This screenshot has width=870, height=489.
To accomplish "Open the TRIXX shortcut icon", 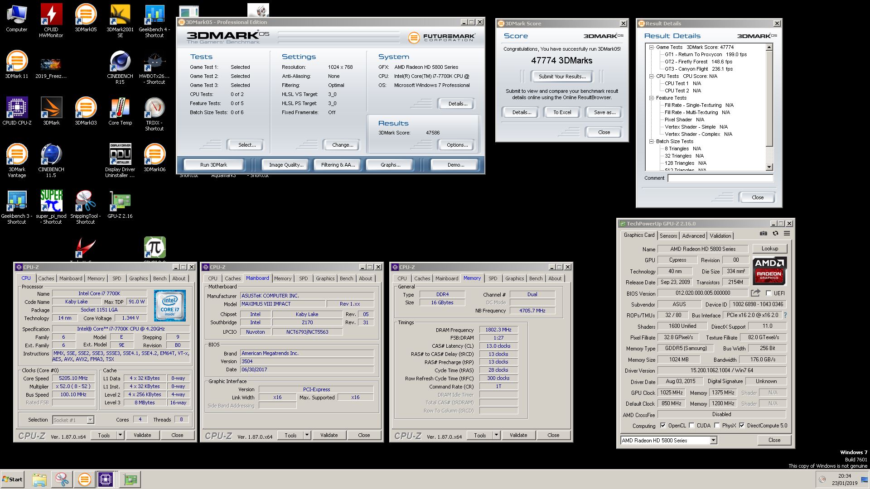I will click(155, 114).
